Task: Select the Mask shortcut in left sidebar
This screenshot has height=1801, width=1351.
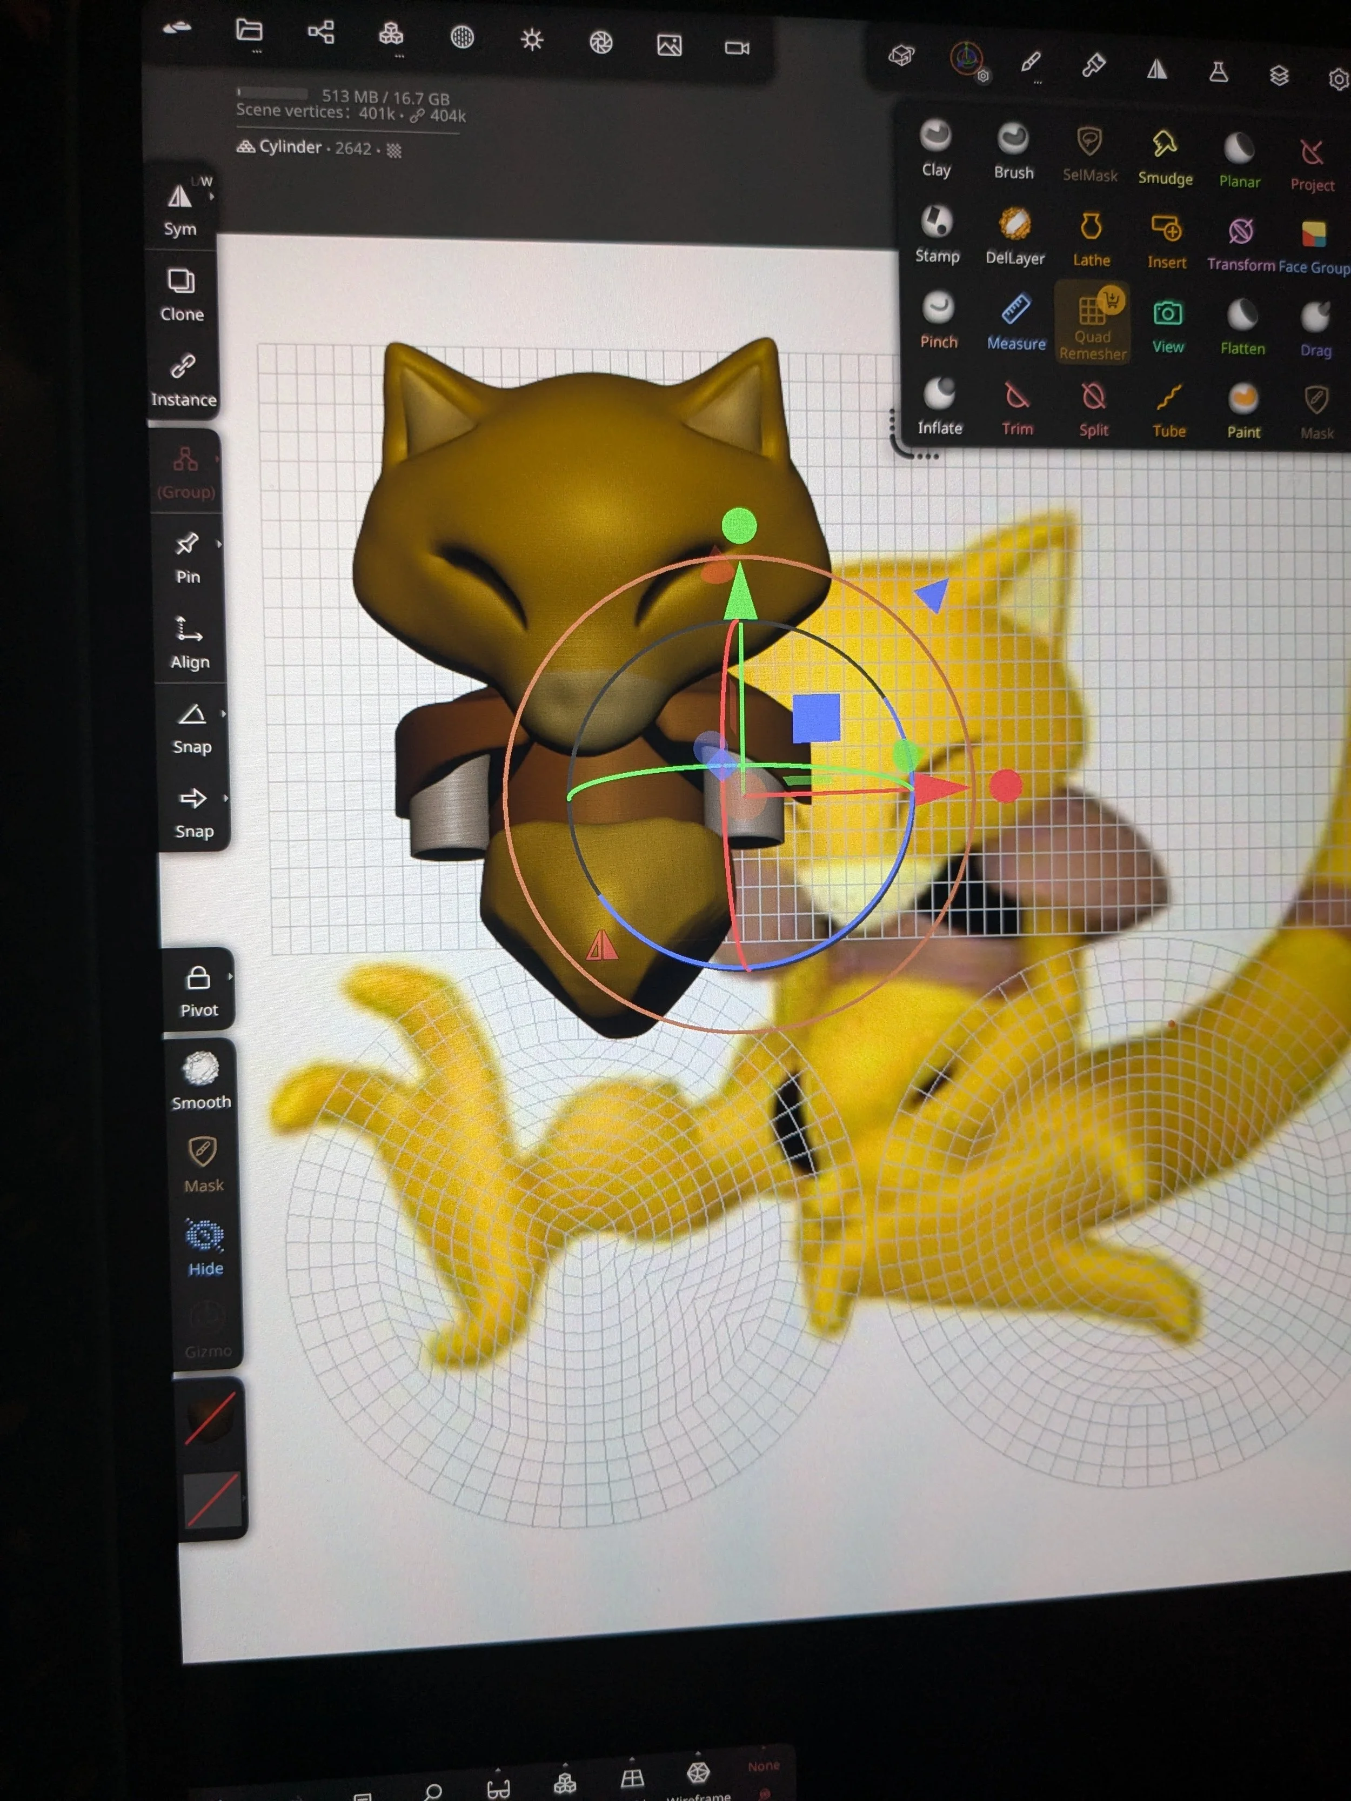Action: point(204,1165)
